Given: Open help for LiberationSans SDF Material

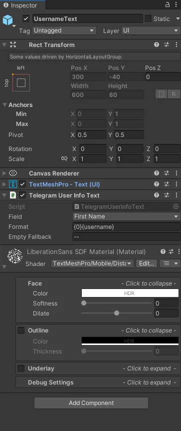Looking at the screenshot, I should 163,251.
